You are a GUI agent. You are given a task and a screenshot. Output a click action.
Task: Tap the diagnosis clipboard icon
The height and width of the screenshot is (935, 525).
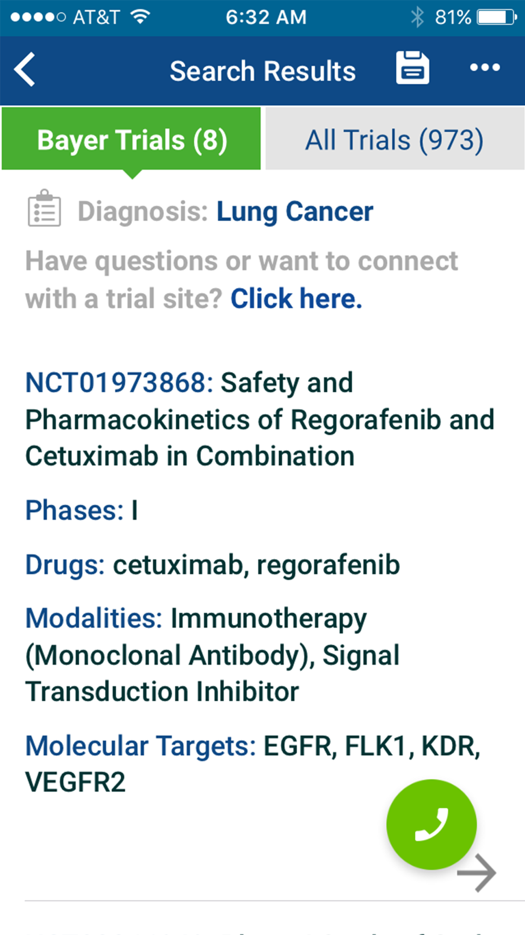click(x=44, y=209)
